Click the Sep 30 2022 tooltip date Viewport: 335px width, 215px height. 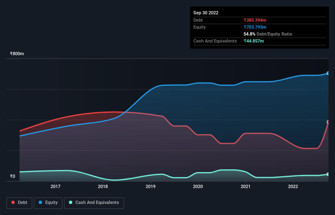click(206, 13)
